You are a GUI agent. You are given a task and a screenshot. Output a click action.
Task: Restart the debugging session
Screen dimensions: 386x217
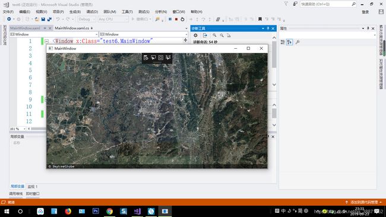pyautogui.click(x=182, y=19)
